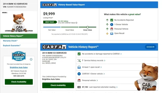Click the wrench service history icon

79,60
